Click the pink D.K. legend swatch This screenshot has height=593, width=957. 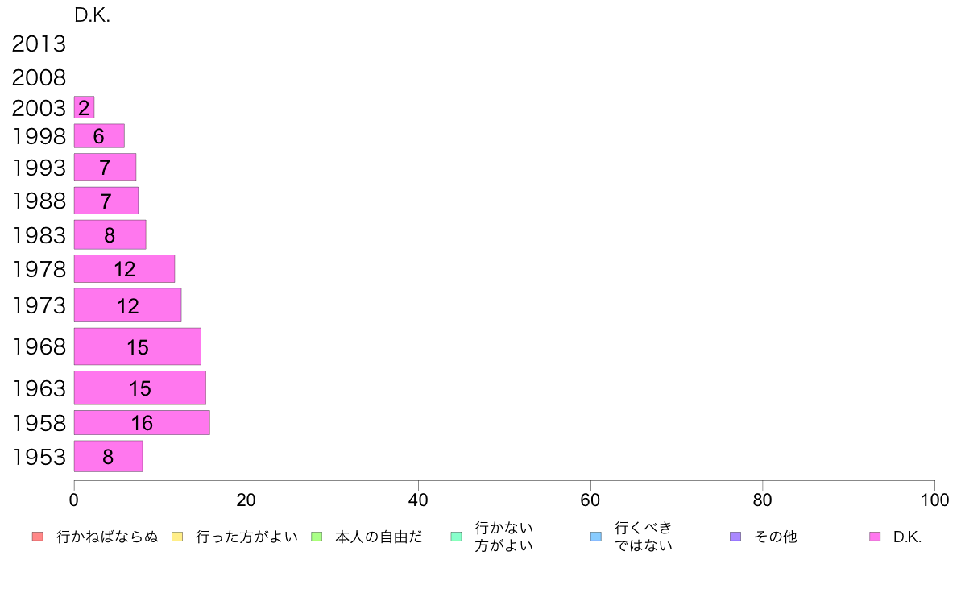875,537
